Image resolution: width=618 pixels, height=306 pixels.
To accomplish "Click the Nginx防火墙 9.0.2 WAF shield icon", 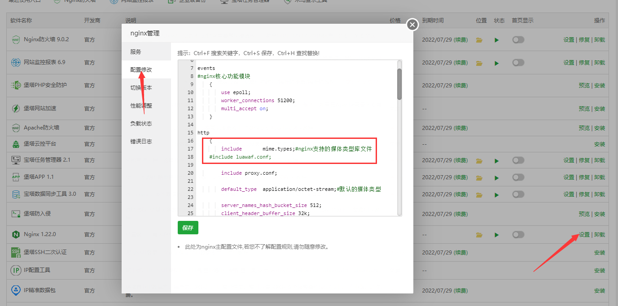I will (x=16, y=39).
